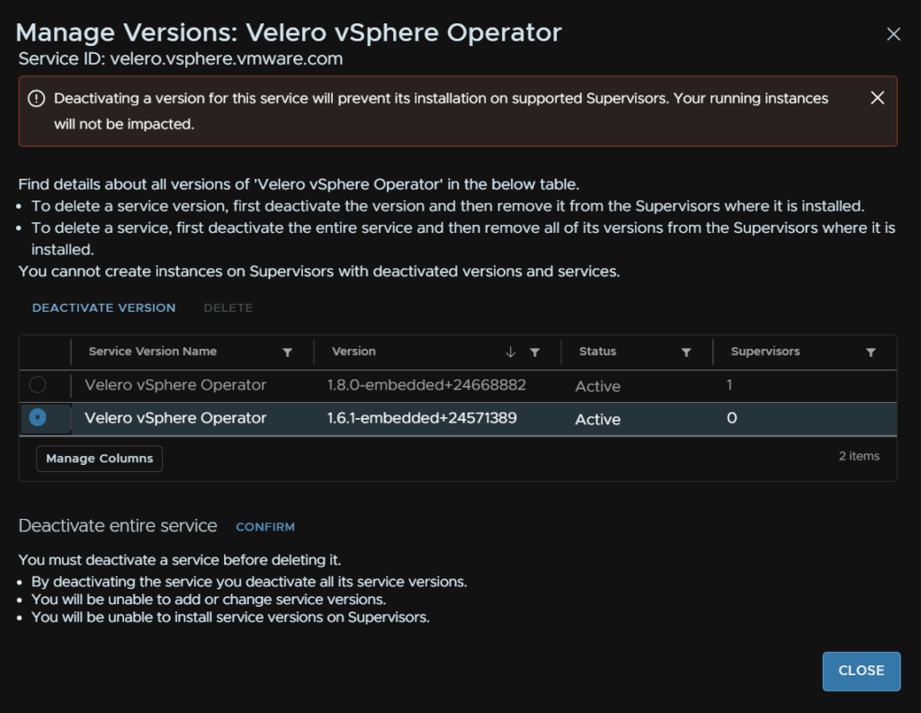Open filter for Service Version Name column
Viewport: 921px width, 713px height.
point(287,352)
